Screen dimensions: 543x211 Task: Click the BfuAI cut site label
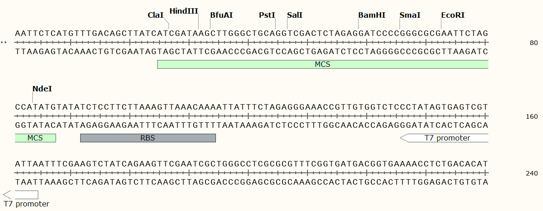coord(221,15)
